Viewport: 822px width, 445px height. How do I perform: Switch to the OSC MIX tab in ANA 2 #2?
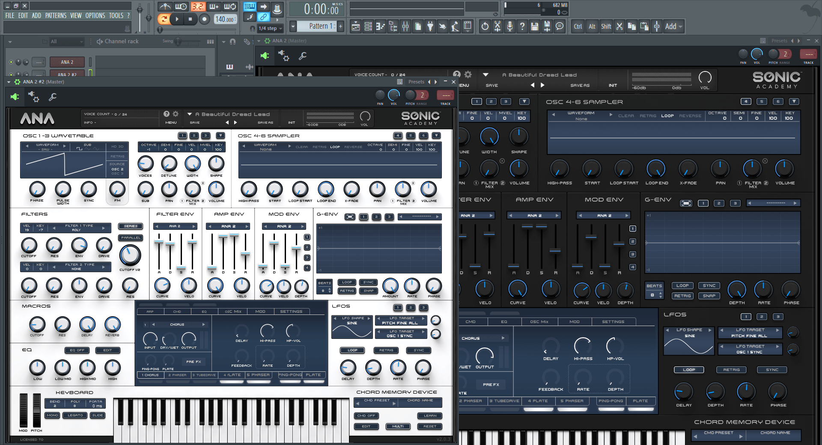(233, 311)
